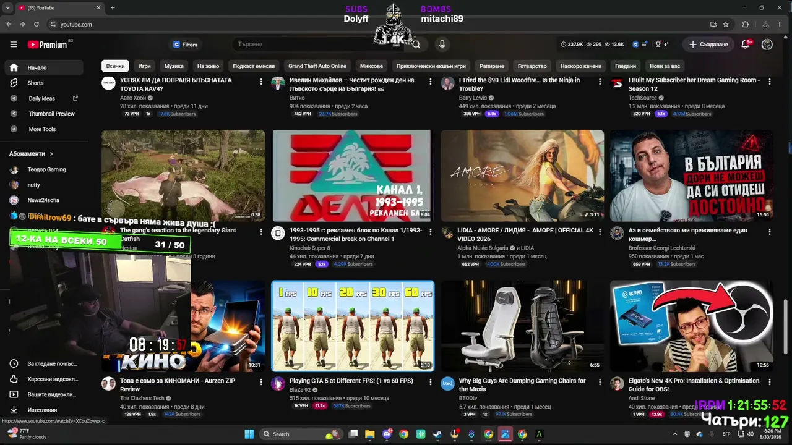Select the Готварство filter chip
792x445 pixels.
532,66
